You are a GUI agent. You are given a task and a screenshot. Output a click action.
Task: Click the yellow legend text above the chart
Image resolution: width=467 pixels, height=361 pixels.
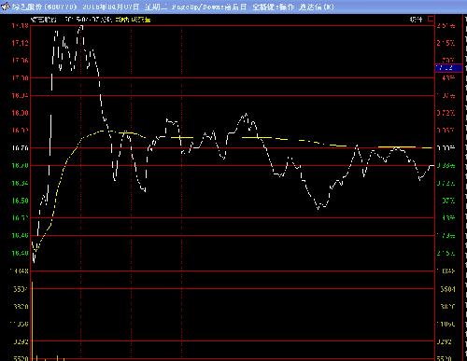tap(133, 20)
